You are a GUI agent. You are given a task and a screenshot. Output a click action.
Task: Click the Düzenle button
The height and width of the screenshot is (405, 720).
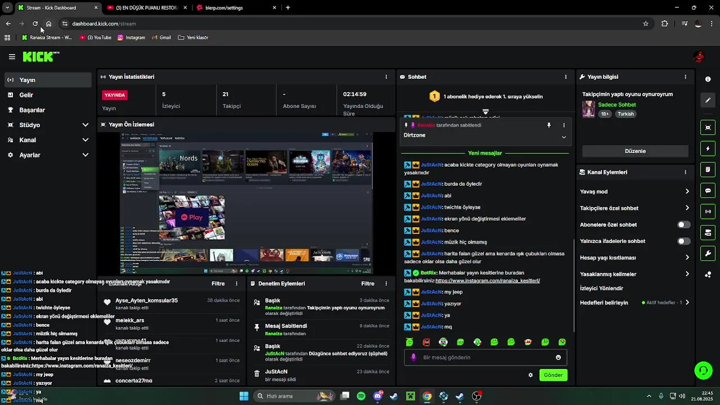635,151
